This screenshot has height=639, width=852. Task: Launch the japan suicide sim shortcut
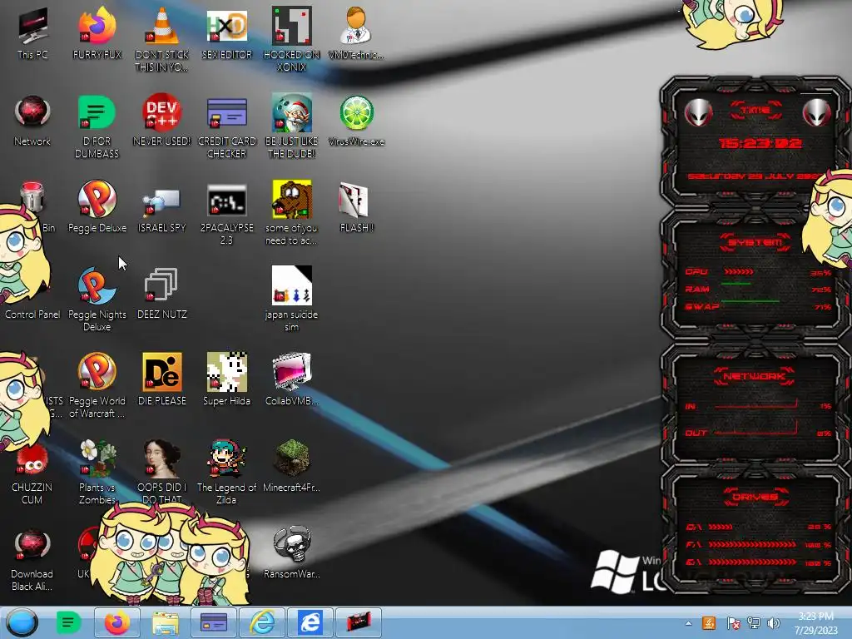[292, 299]
